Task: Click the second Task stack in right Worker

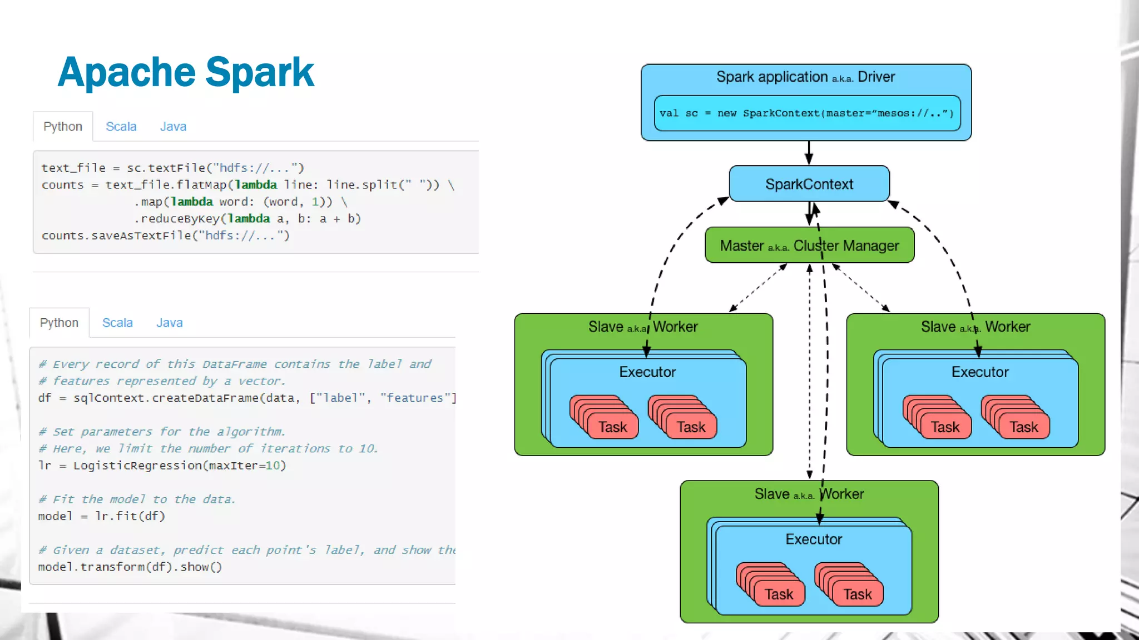Action: pyautogui.click(x=1016, y=417)
